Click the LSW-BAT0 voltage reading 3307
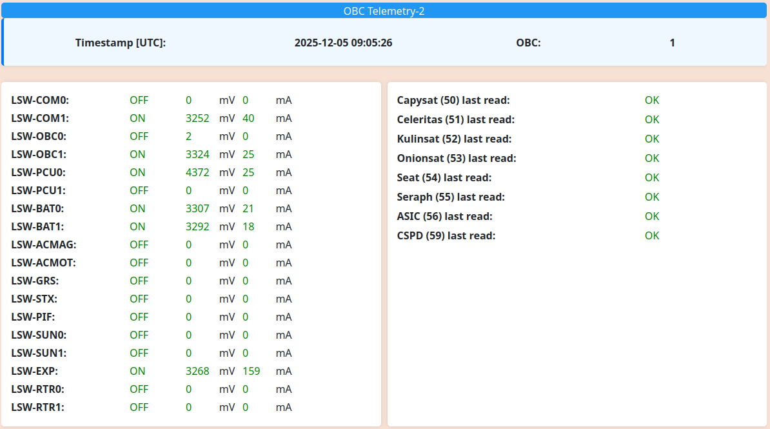This screenshot has height=429, width=770. click(197, 209)
